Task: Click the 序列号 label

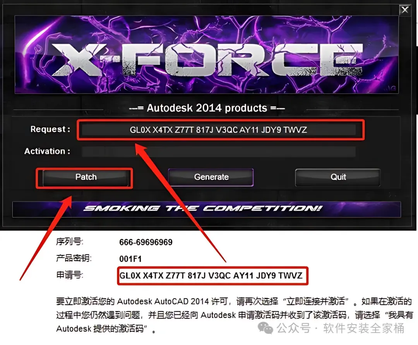Action: coord(70,242)
